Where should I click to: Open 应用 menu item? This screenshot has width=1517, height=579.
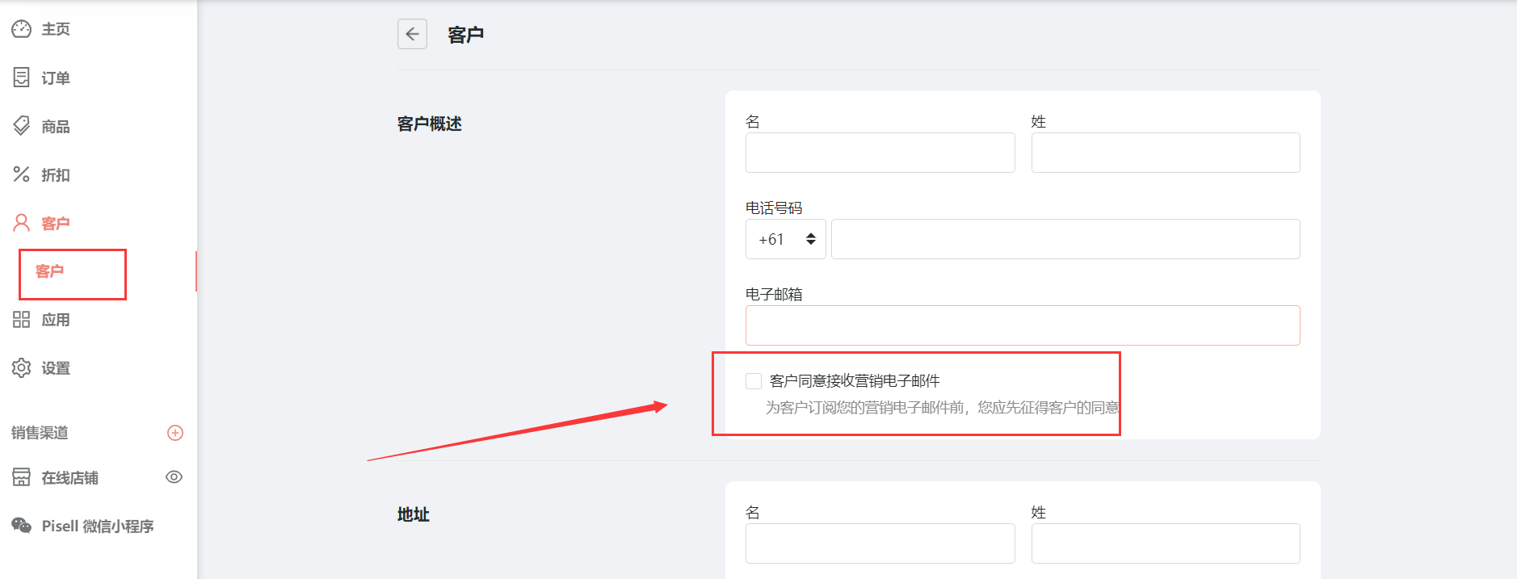[x=56, y=320]
